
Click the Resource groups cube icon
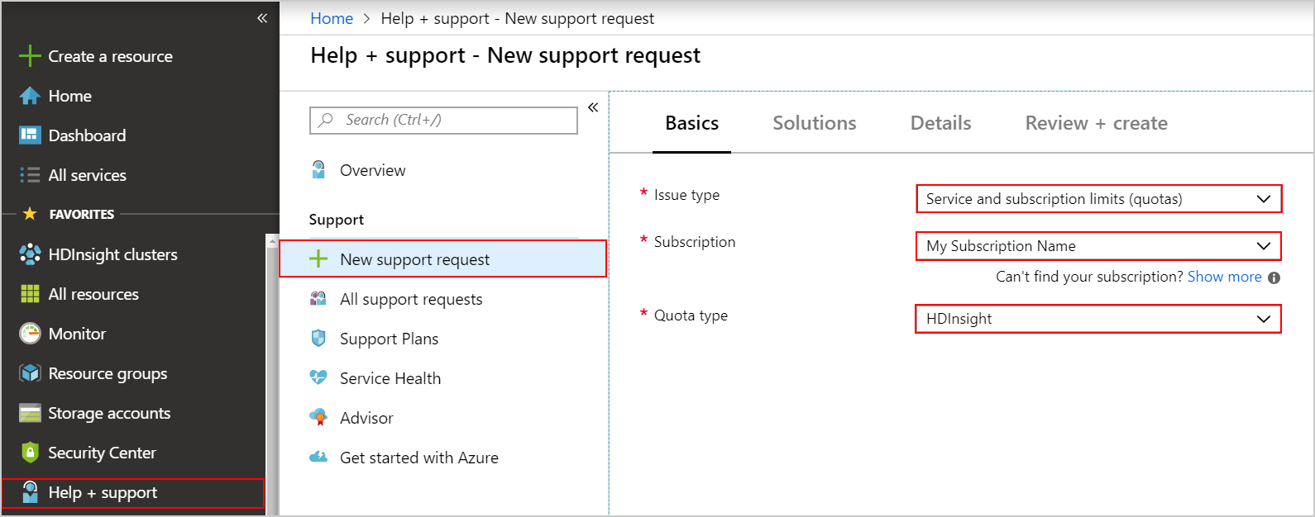30,373
